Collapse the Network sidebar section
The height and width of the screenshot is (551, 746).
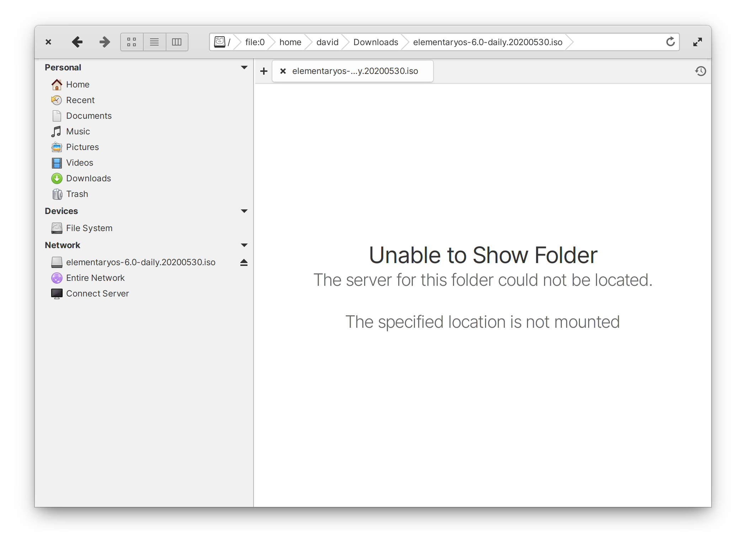pos(244,245)
